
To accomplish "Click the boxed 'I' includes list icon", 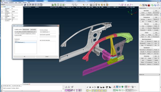I will [38, 5].
